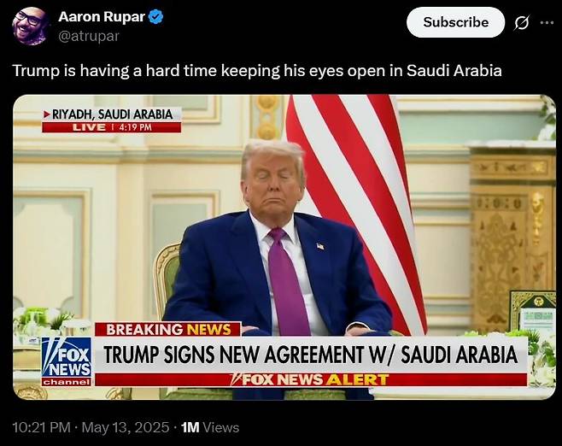Screen dimensions: 562x446
Task: Click the LIVE 4:19 PM indicator
Action: 112,127
